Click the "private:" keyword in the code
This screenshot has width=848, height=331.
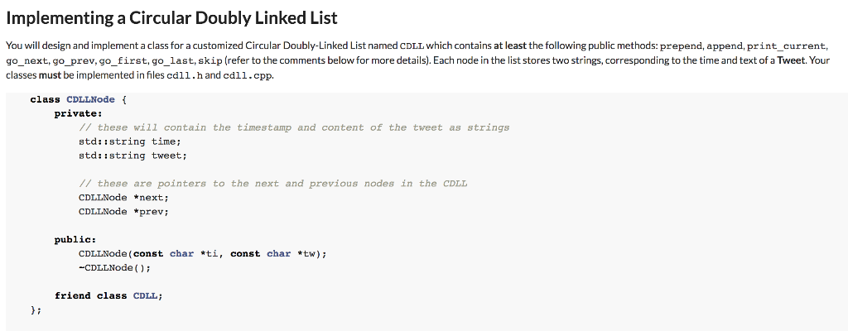pyautogui.click(x=78, y=113)
